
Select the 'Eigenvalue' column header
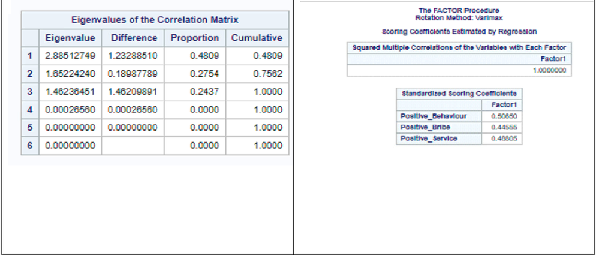70,38
